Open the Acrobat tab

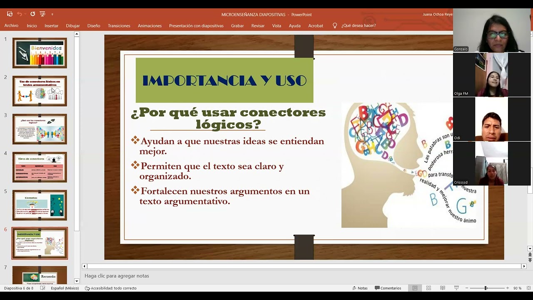[x=316, y=25]
